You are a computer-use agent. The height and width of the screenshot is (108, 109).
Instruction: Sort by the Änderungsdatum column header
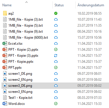click(x=91, y=5)
